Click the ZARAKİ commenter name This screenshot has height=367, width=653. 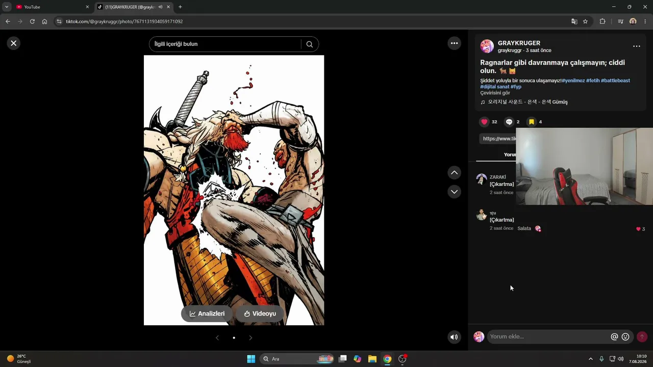[498, 177]
